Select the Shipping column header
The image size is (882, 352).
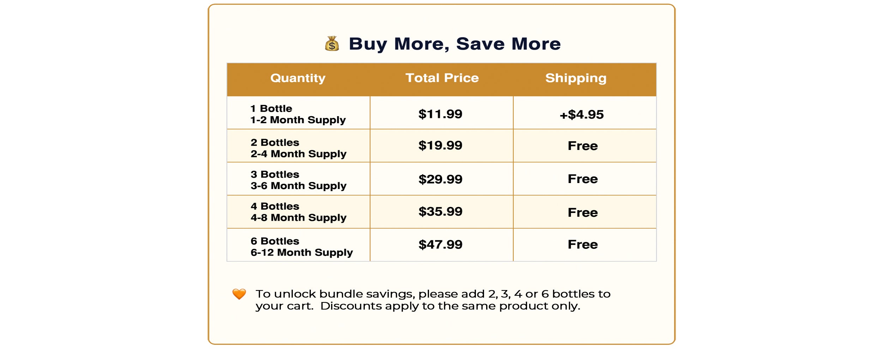pyautogui.click(x=576, y=78)
